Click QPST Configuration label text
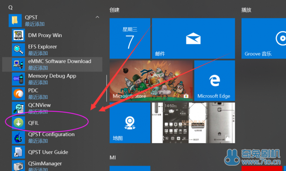 coord(51,134)
